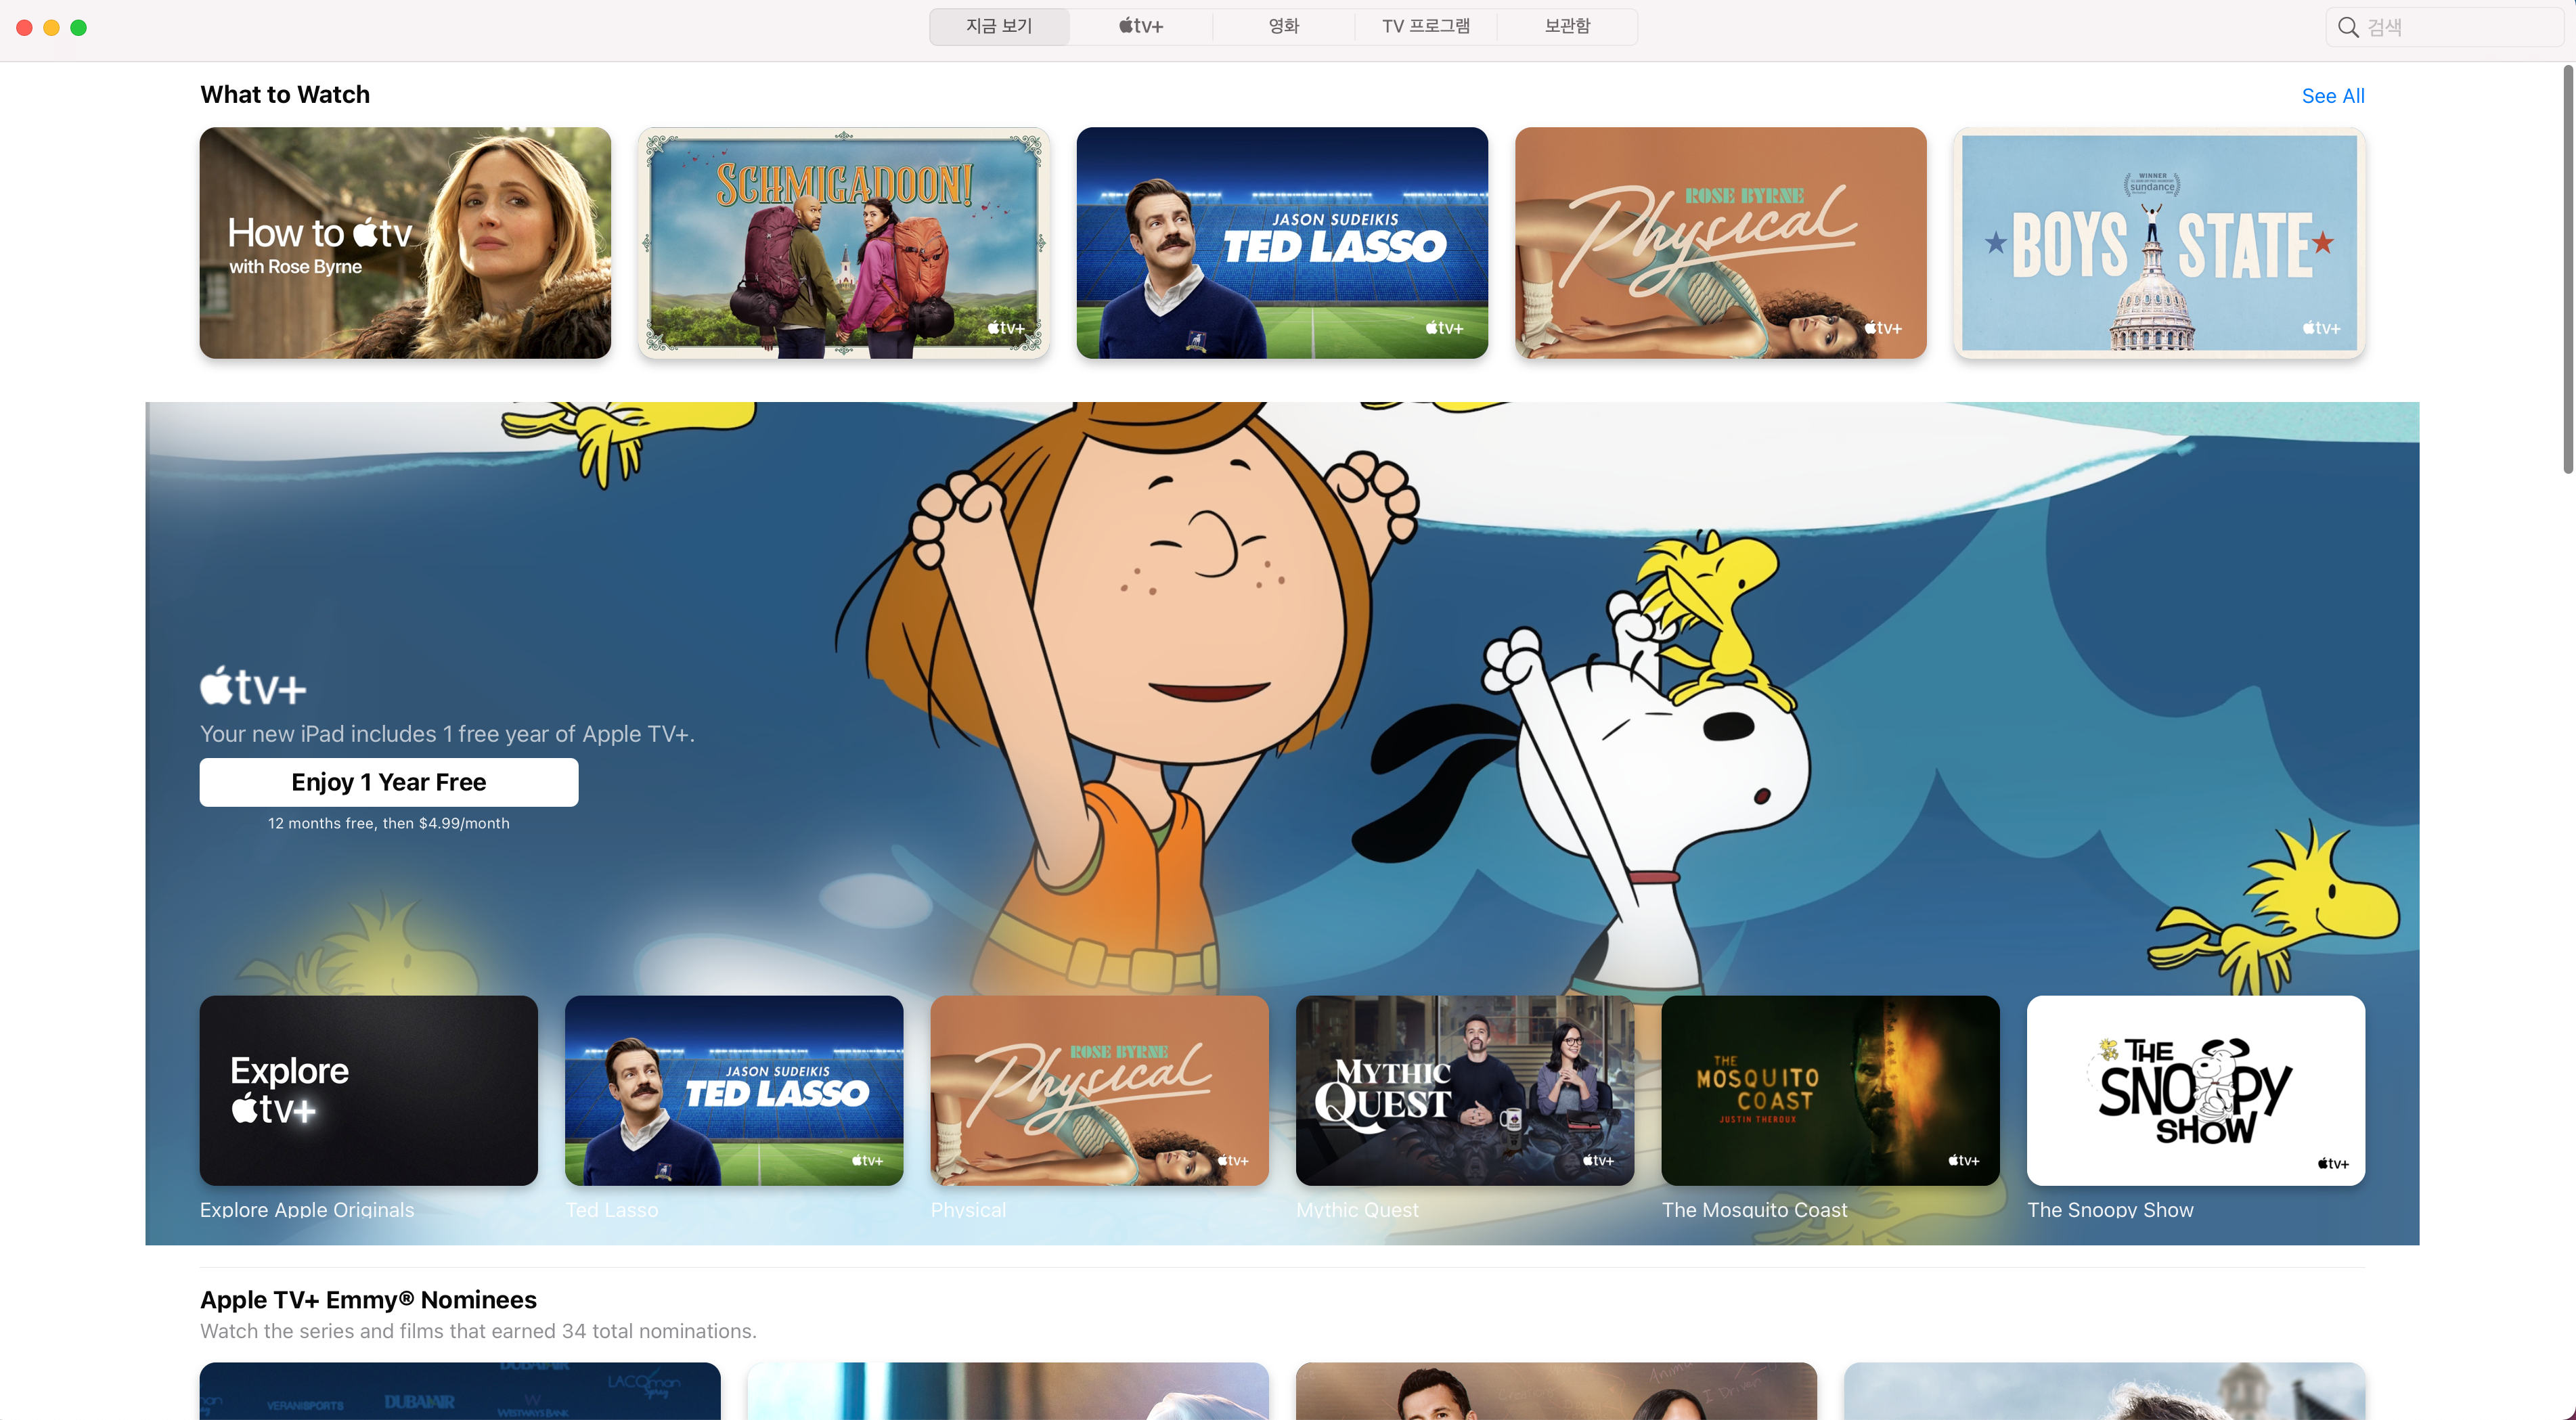
Task: Open the Apple tv+ tab
Action: click(1141, 26)
